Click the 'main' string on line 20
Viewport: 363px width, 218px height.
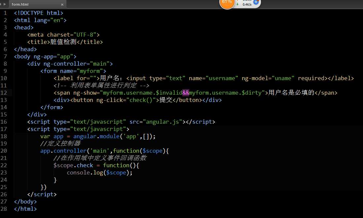100,151
